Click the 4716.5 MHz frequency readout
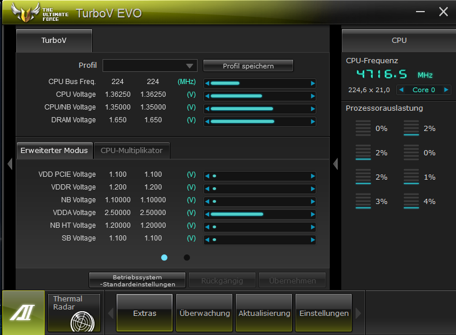This screenshot has height=335, width=456. 395,74
